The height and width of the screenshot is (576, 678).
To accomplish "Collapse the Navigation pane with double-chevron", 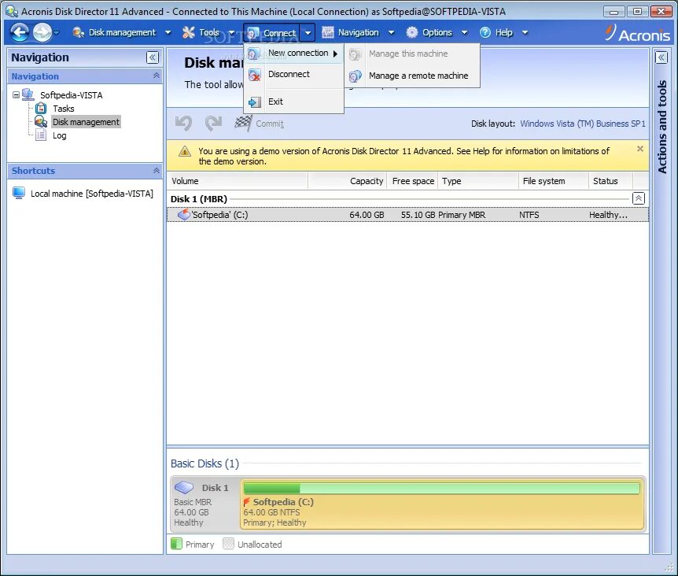I will 153,57.
